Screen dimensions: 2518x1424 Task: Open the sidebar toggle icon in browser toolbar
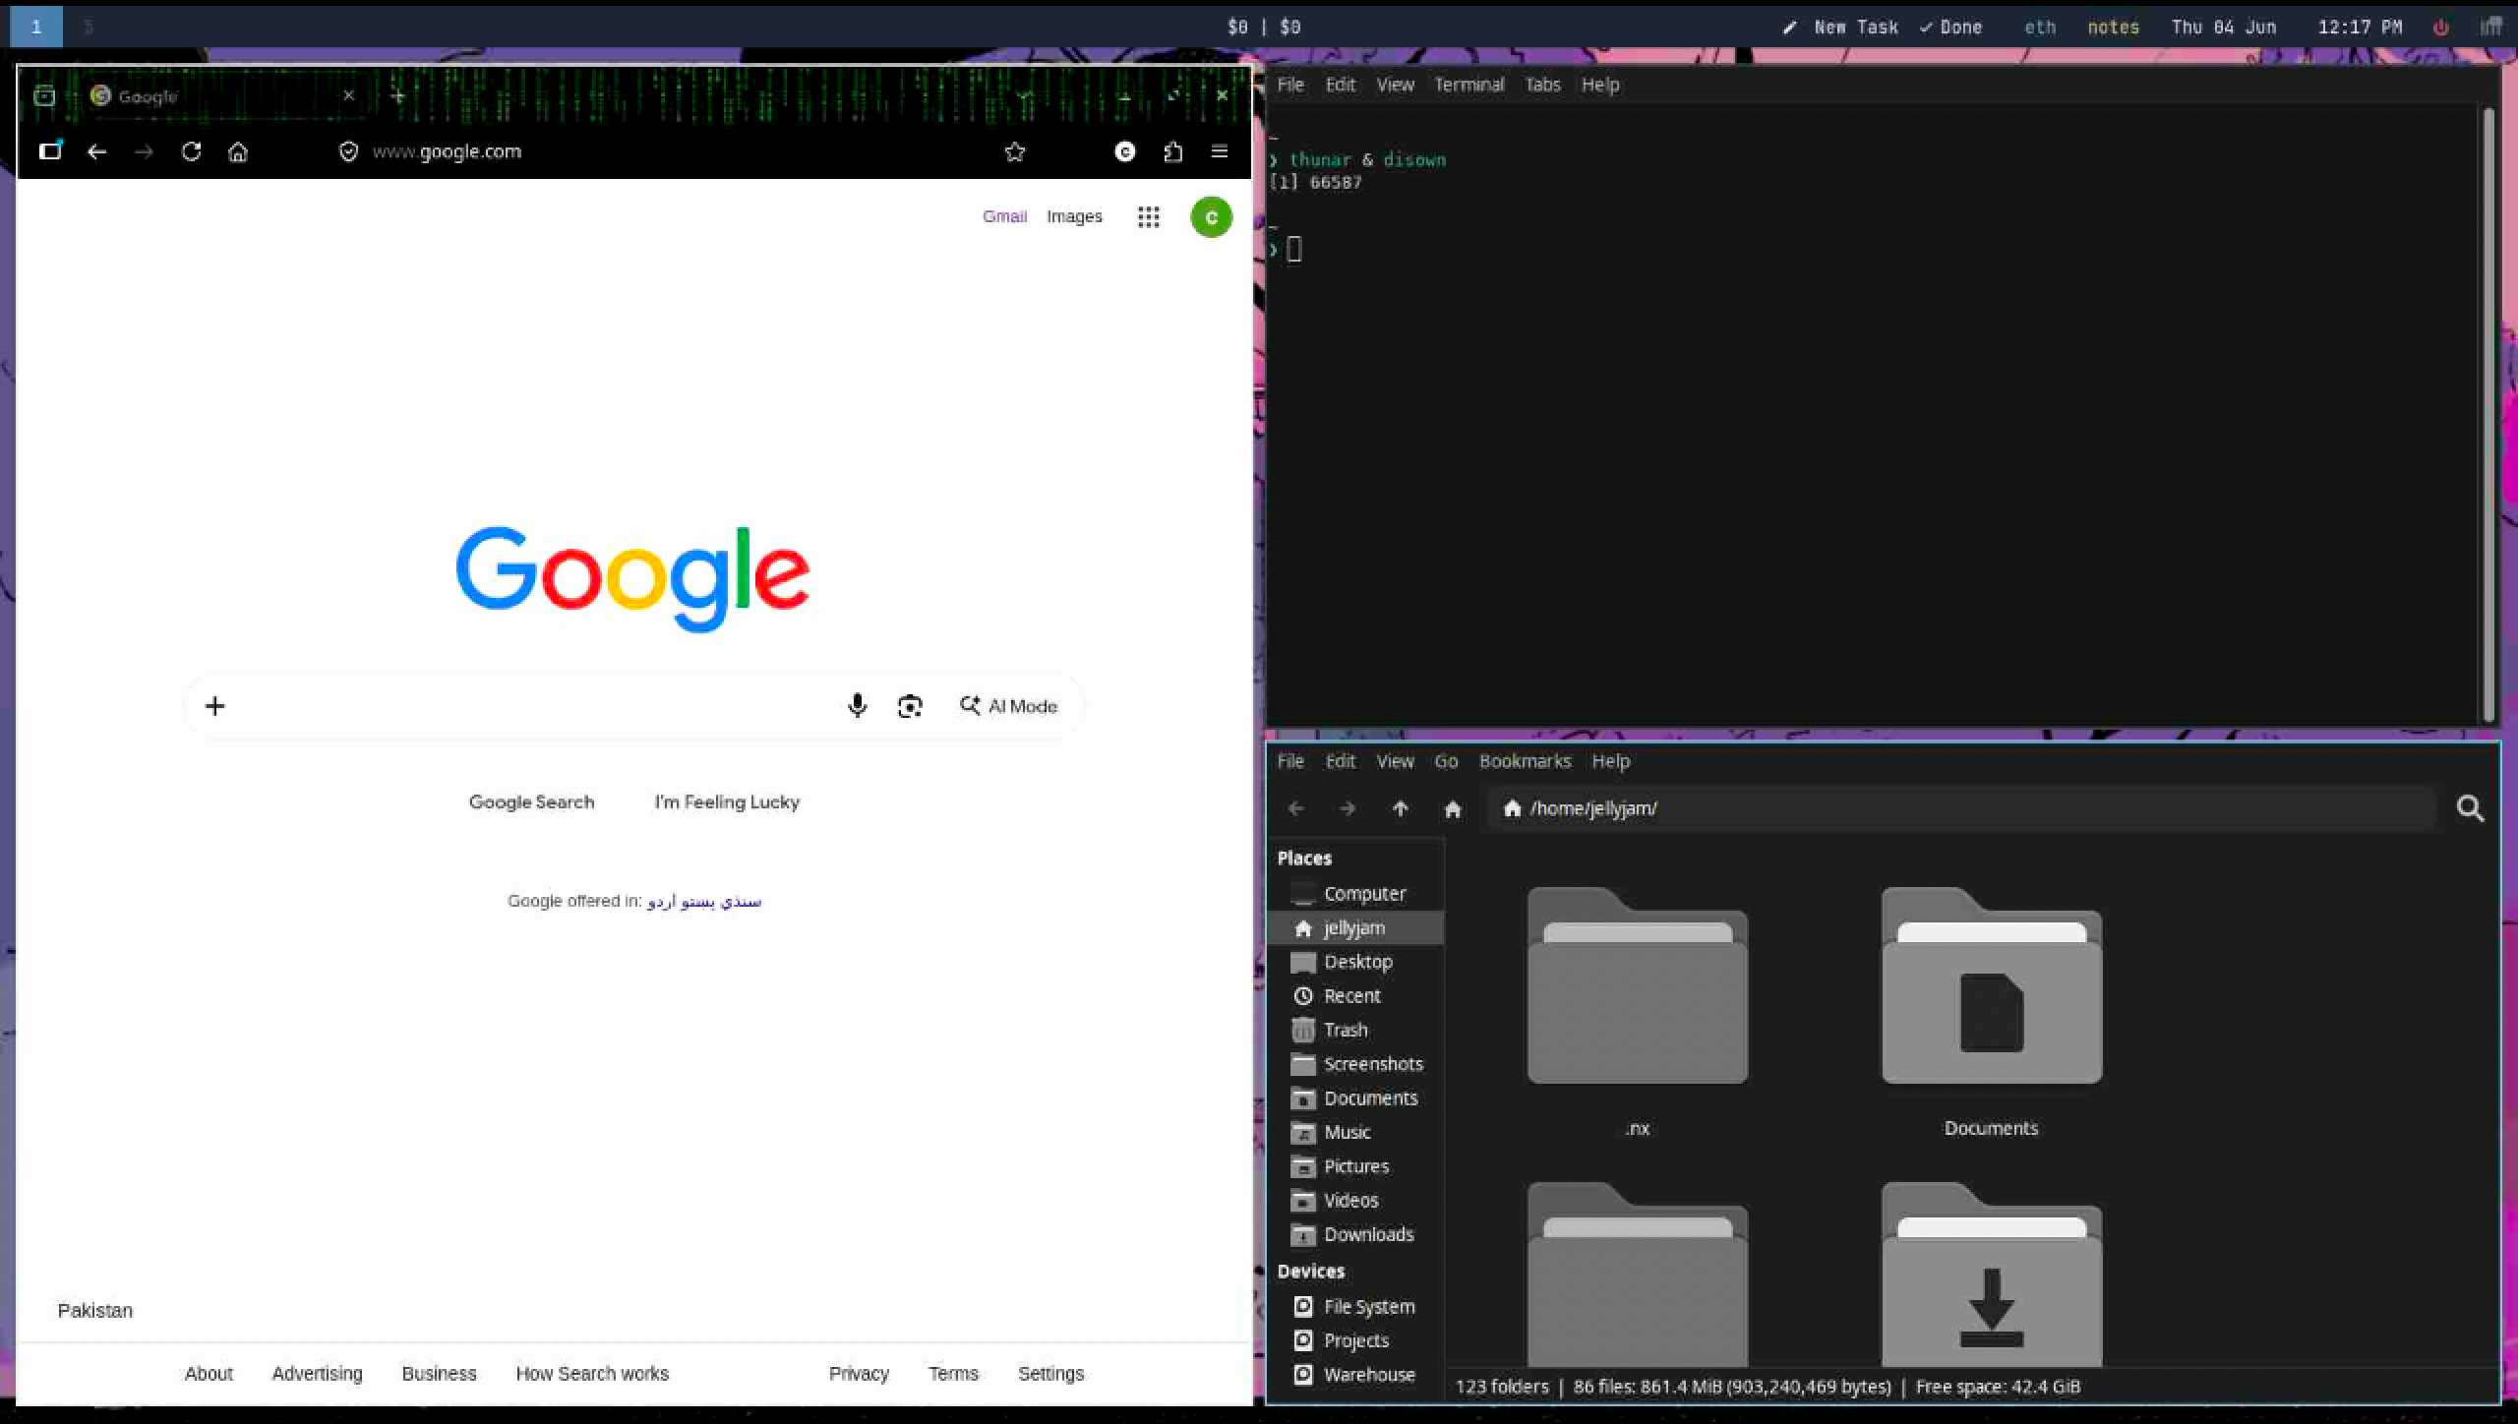click(x=50, y=150)
